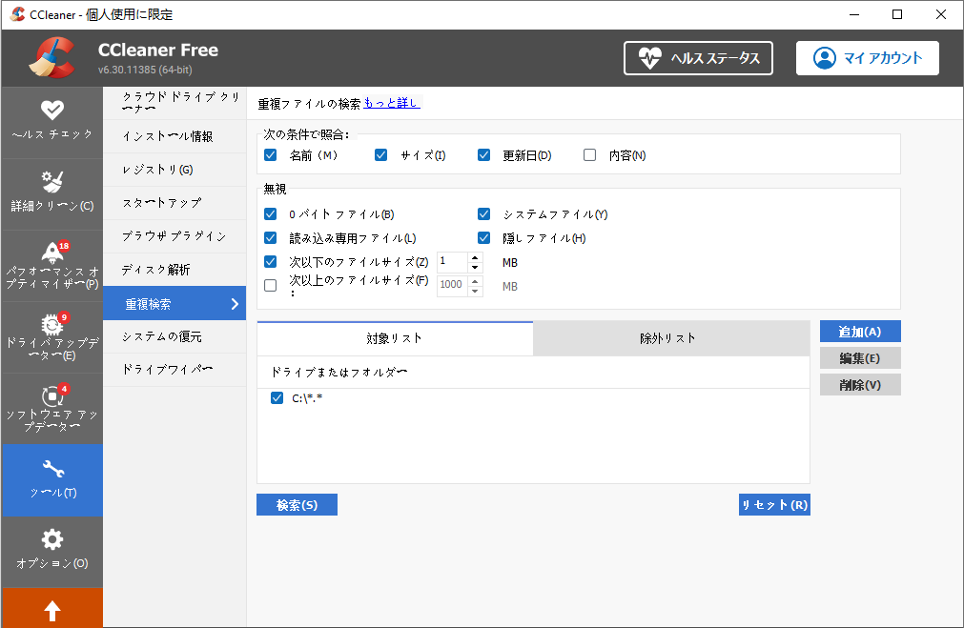Enable 内容 match checkbox

click(589, 154)
